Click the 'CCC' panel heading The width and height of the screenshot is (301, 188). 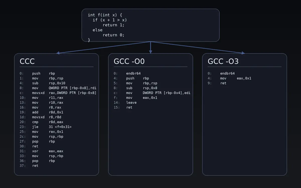[27, 61]
